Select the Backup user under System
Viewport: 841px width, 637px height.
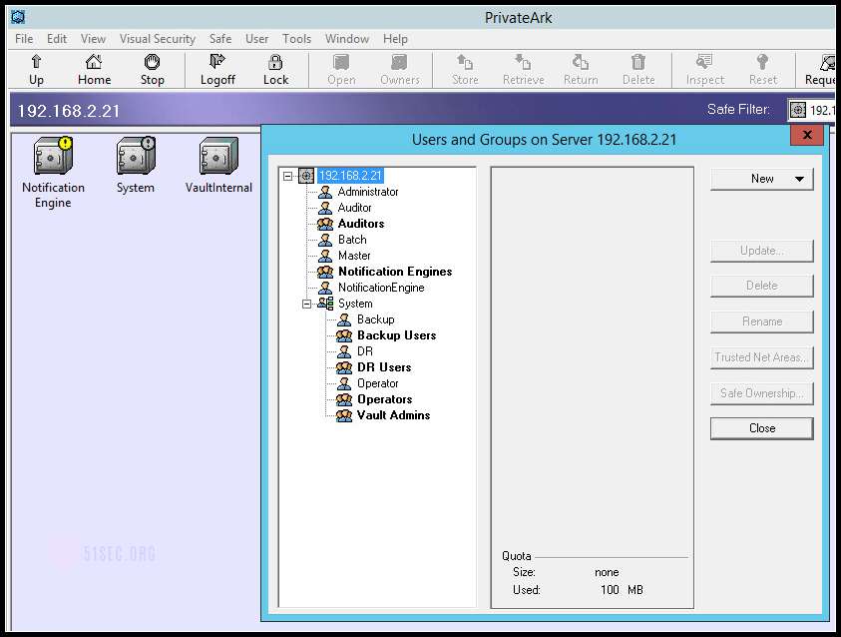375,319
